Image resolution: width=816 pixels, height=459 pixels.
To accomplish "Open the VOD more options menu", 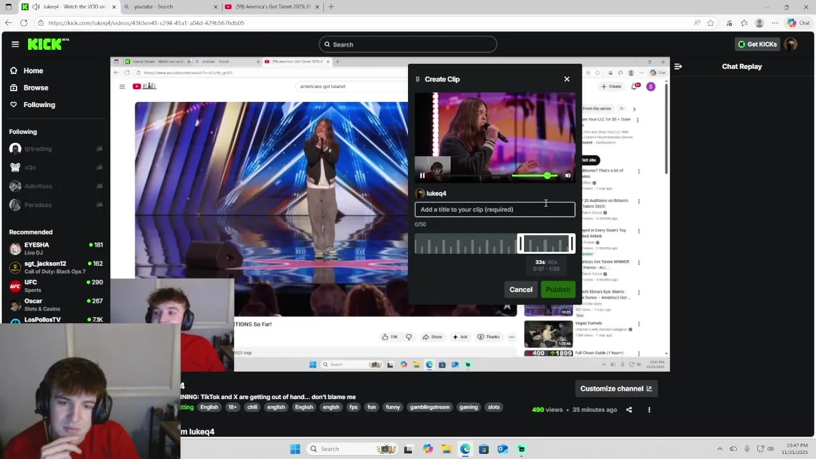I will [x=649, y=410].
